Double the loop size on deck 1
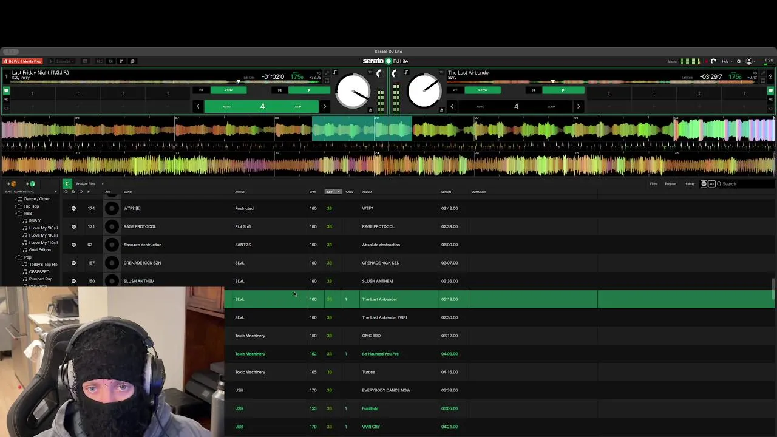This screenshot has height=437, width=777. (x=324, y=106)
